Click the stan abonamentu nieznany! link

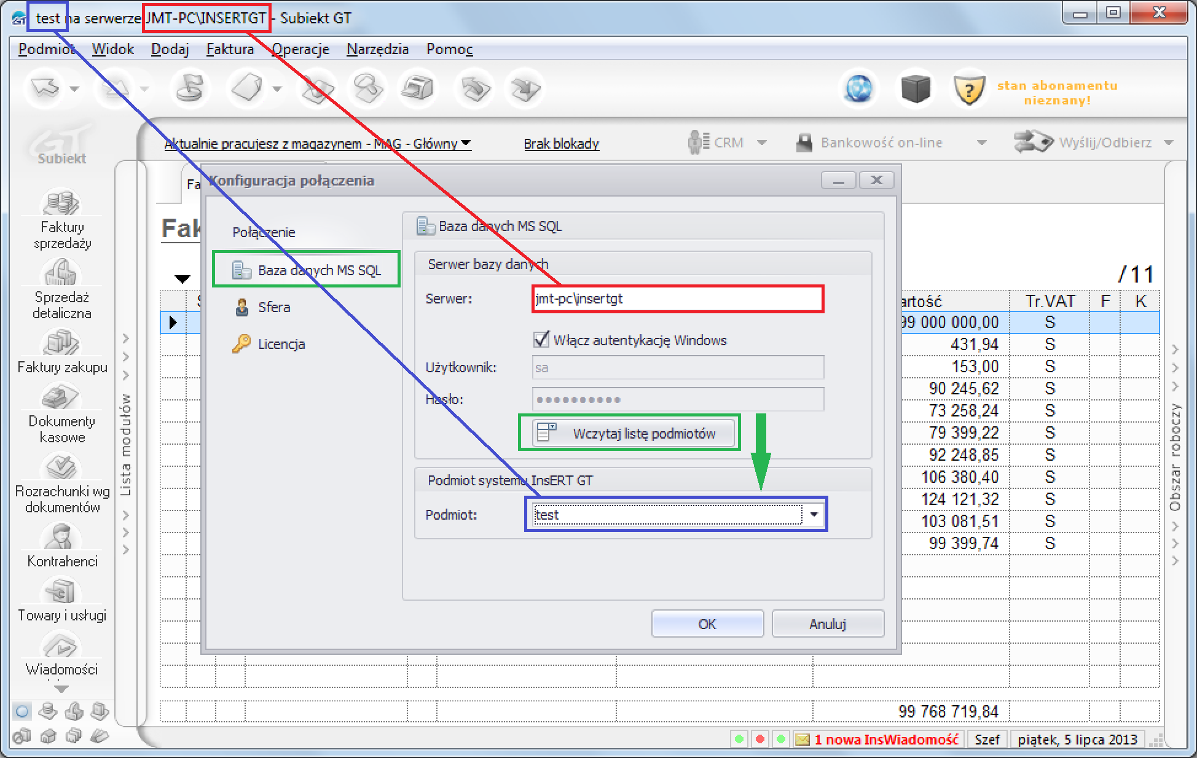click(1057, 93)
